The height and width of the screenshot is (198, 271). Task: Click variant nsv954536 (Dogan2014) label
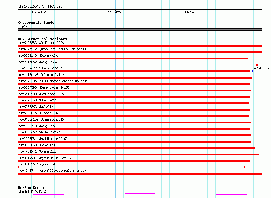pos(37,164)
